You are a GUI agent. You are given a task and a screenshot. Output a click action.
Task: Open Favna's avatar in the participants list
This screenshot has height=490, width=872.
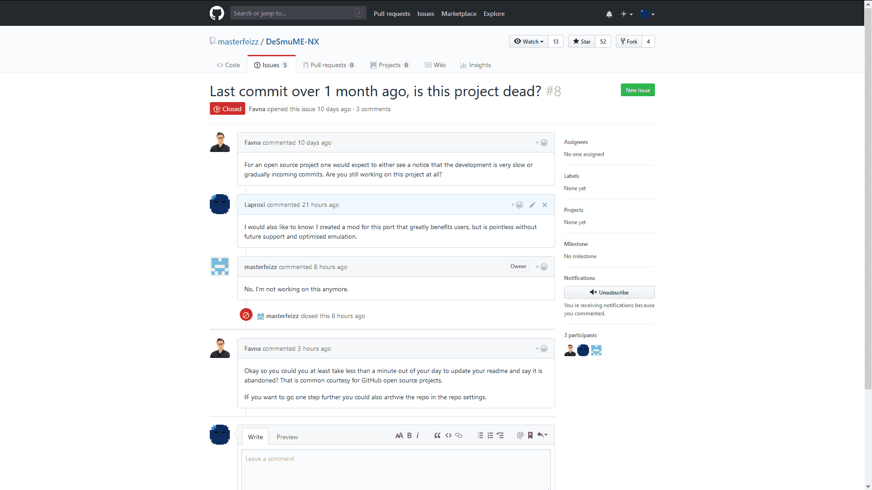(x=570, y=350)
